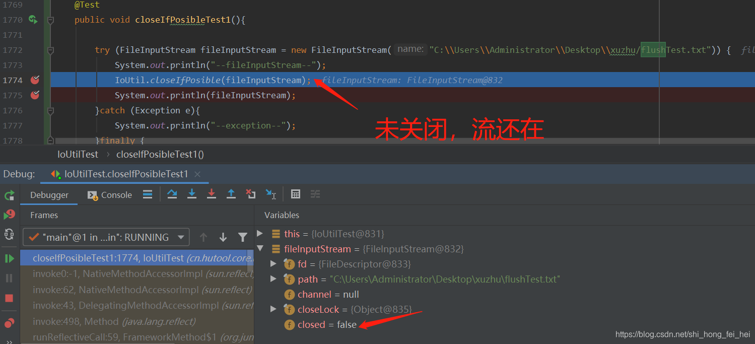Expand the this variable node
Screen dimensions: 755x344
tap(260, 233)
